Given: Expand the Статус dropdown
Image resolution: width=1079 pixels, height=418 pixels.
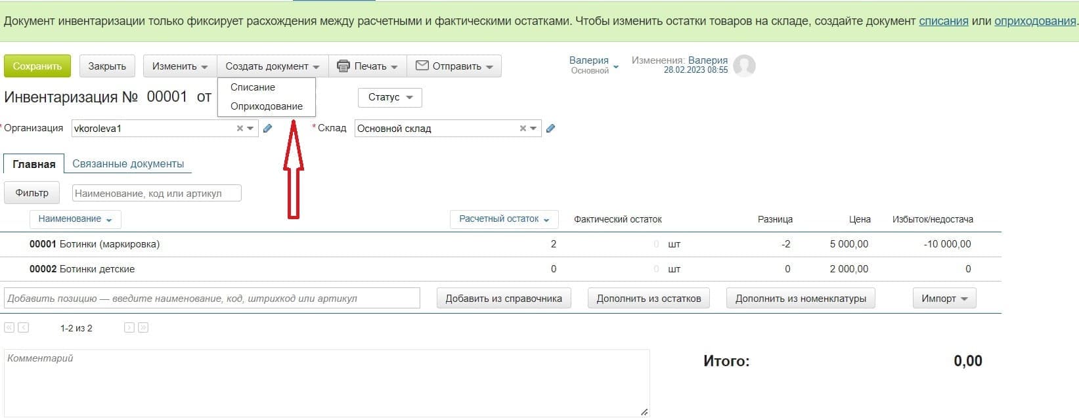Looking at the screenshot, I should (x=389, y=97).
